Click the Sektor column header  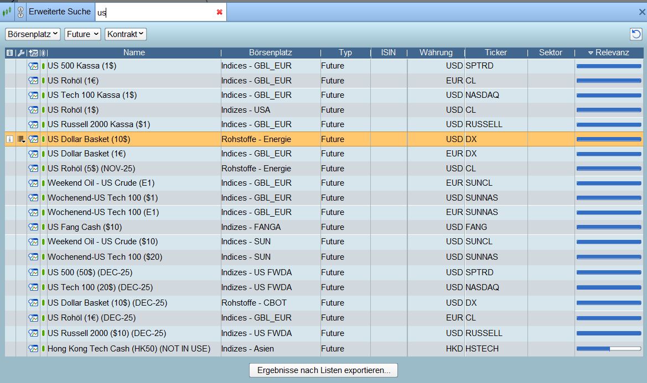pos(551,53)
